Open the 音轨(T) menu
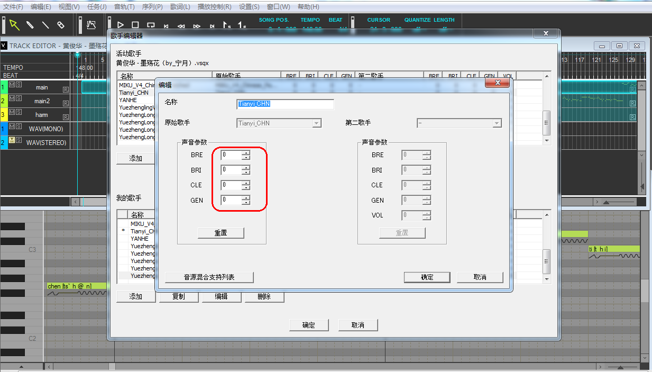Image resolution: width=652 pixels, height=372 pixels. 125,7
